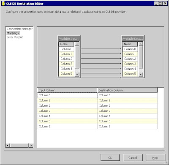Open the Error Output page
This screenshot has height=165, width=169.
point(15,37)
